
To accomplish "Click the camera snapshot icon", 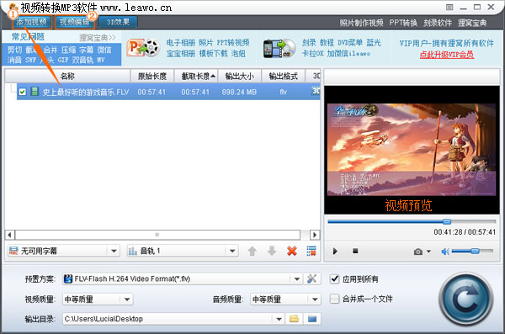I will coord(418,252).
